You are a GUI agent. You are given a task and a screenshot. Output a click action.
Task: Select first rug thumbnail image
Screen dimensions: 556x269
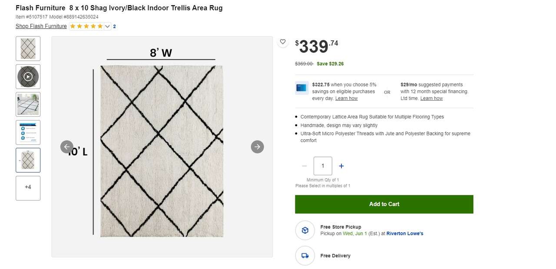click(28, 49)
